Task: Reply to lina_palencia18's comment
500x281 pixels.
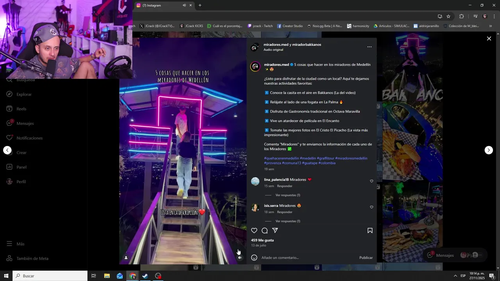Action: pos(285,186)
